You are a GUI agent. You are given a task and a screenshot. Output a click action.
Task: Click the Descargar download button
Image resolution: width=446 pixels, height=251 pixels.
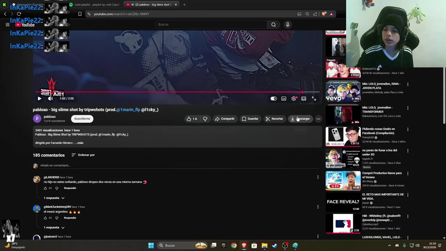300,119
